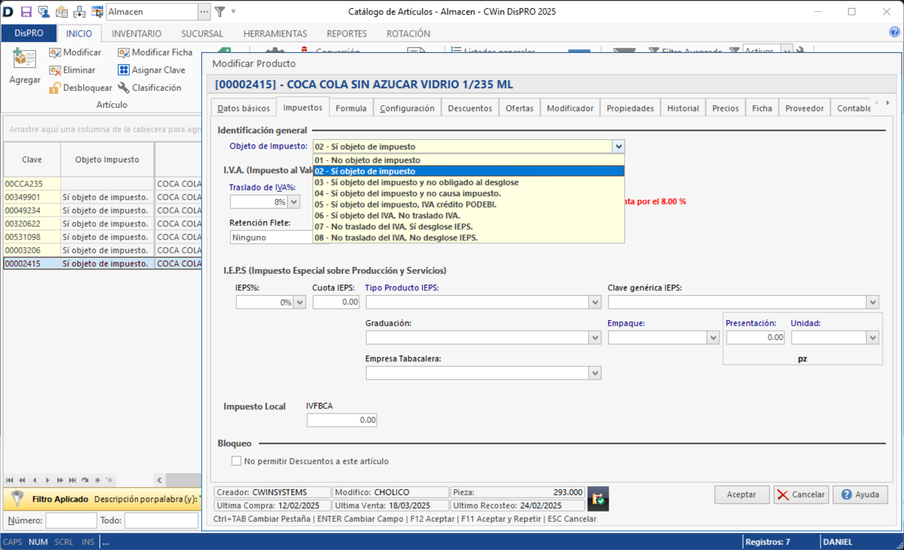Click the transfer-down icon in quick access toolbar
The width and height of the screenshot is (904, 550).
(x=79, y=12)
